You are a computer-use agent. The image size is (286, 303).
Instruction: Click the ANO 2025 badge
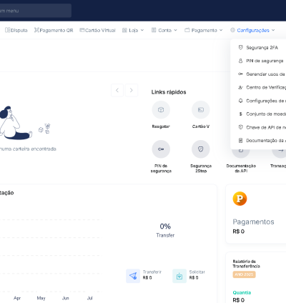244,274
